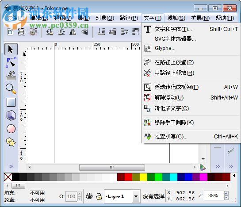Toggle Layer 1 lock icon
This screenshot has height=207, width=241.
(99, 196)
